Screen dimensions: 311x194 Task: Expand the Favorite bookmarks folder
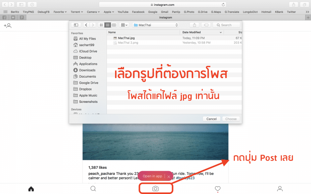click(x=60, y=12)
